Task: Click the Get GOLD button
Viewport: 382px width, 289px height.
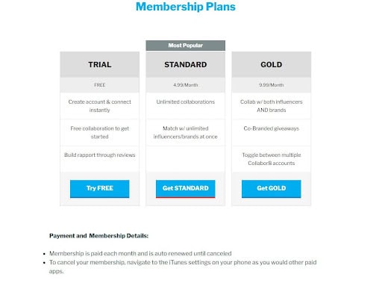Action: (272, 189)
